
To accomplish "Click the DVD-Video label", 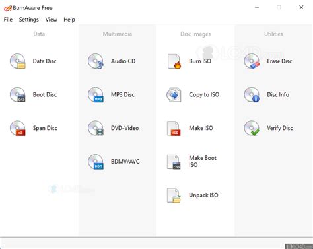I will 125,128.
